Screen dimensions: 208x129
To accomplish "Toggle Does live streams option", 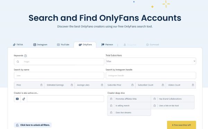I will point(129,112).
